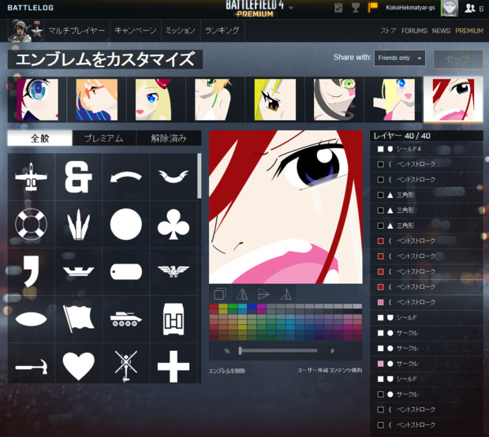Select the winged banner shape
The height and width of the screenshot is (437, 489).
(x=174, y=177)
